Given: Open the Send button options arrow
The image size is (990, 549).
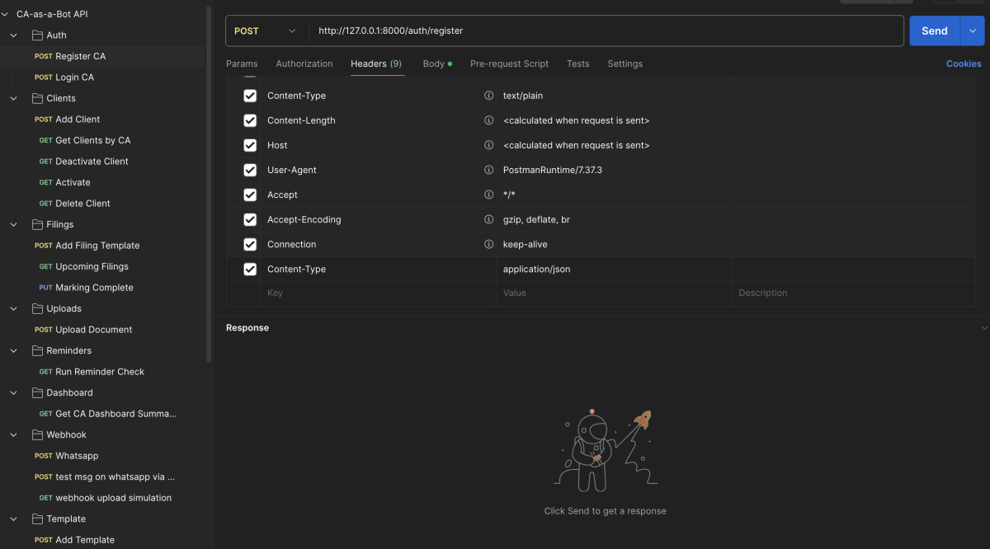Looking at the screenshot, I should coord(972,30).
